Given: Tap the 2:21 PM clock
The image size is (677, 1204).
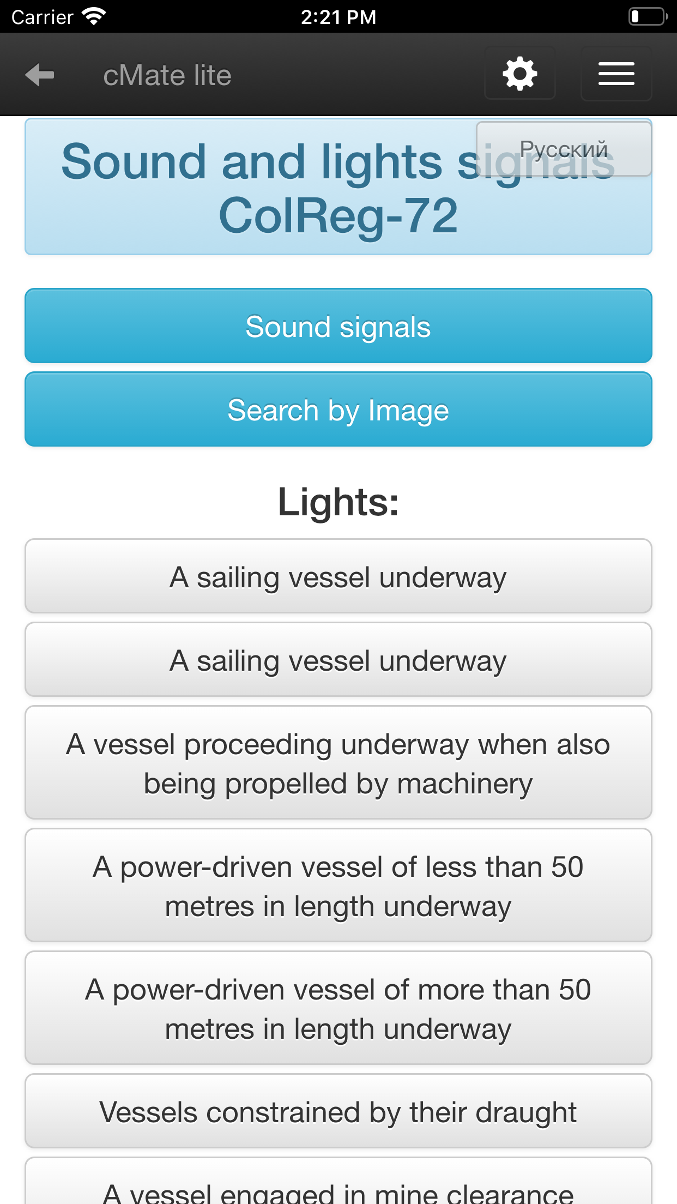Looking at the screenshot, I should click(x=338, y=17).
